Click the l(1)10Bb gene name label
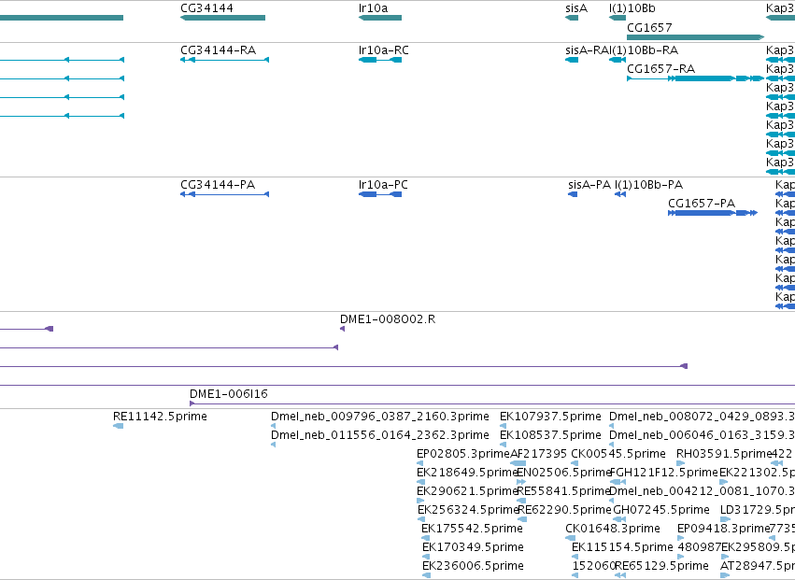 (632, 8)
